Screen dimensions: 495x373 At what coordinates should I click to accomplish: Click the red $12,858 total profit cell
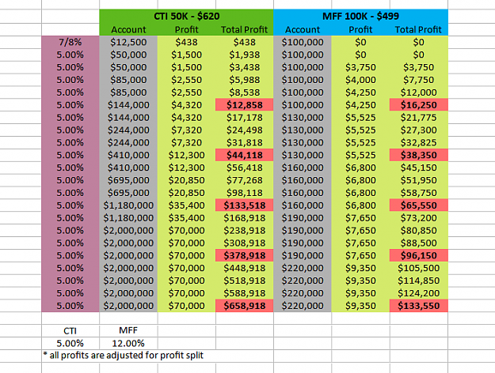coord(245,105)
